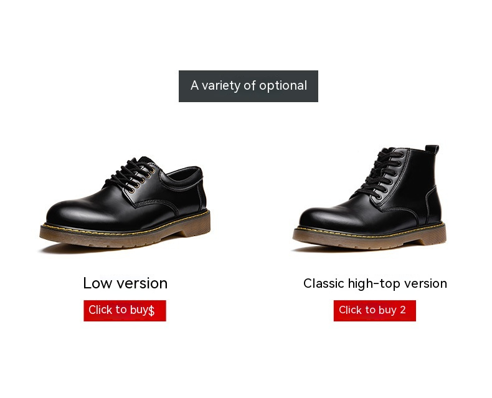Open the low-cut black shoe product image

[125, 204]
